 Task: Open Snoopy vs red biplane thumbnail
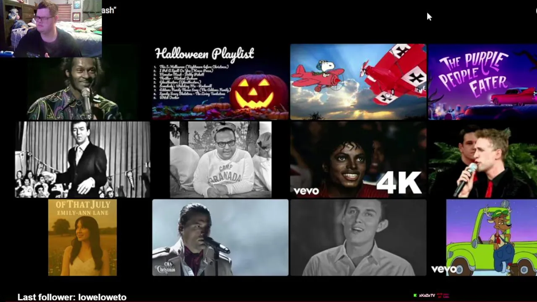358,82
